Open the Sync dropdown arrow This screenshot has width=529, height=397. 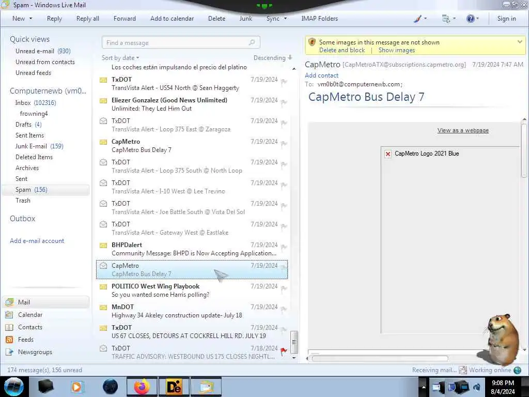point(285,19)
